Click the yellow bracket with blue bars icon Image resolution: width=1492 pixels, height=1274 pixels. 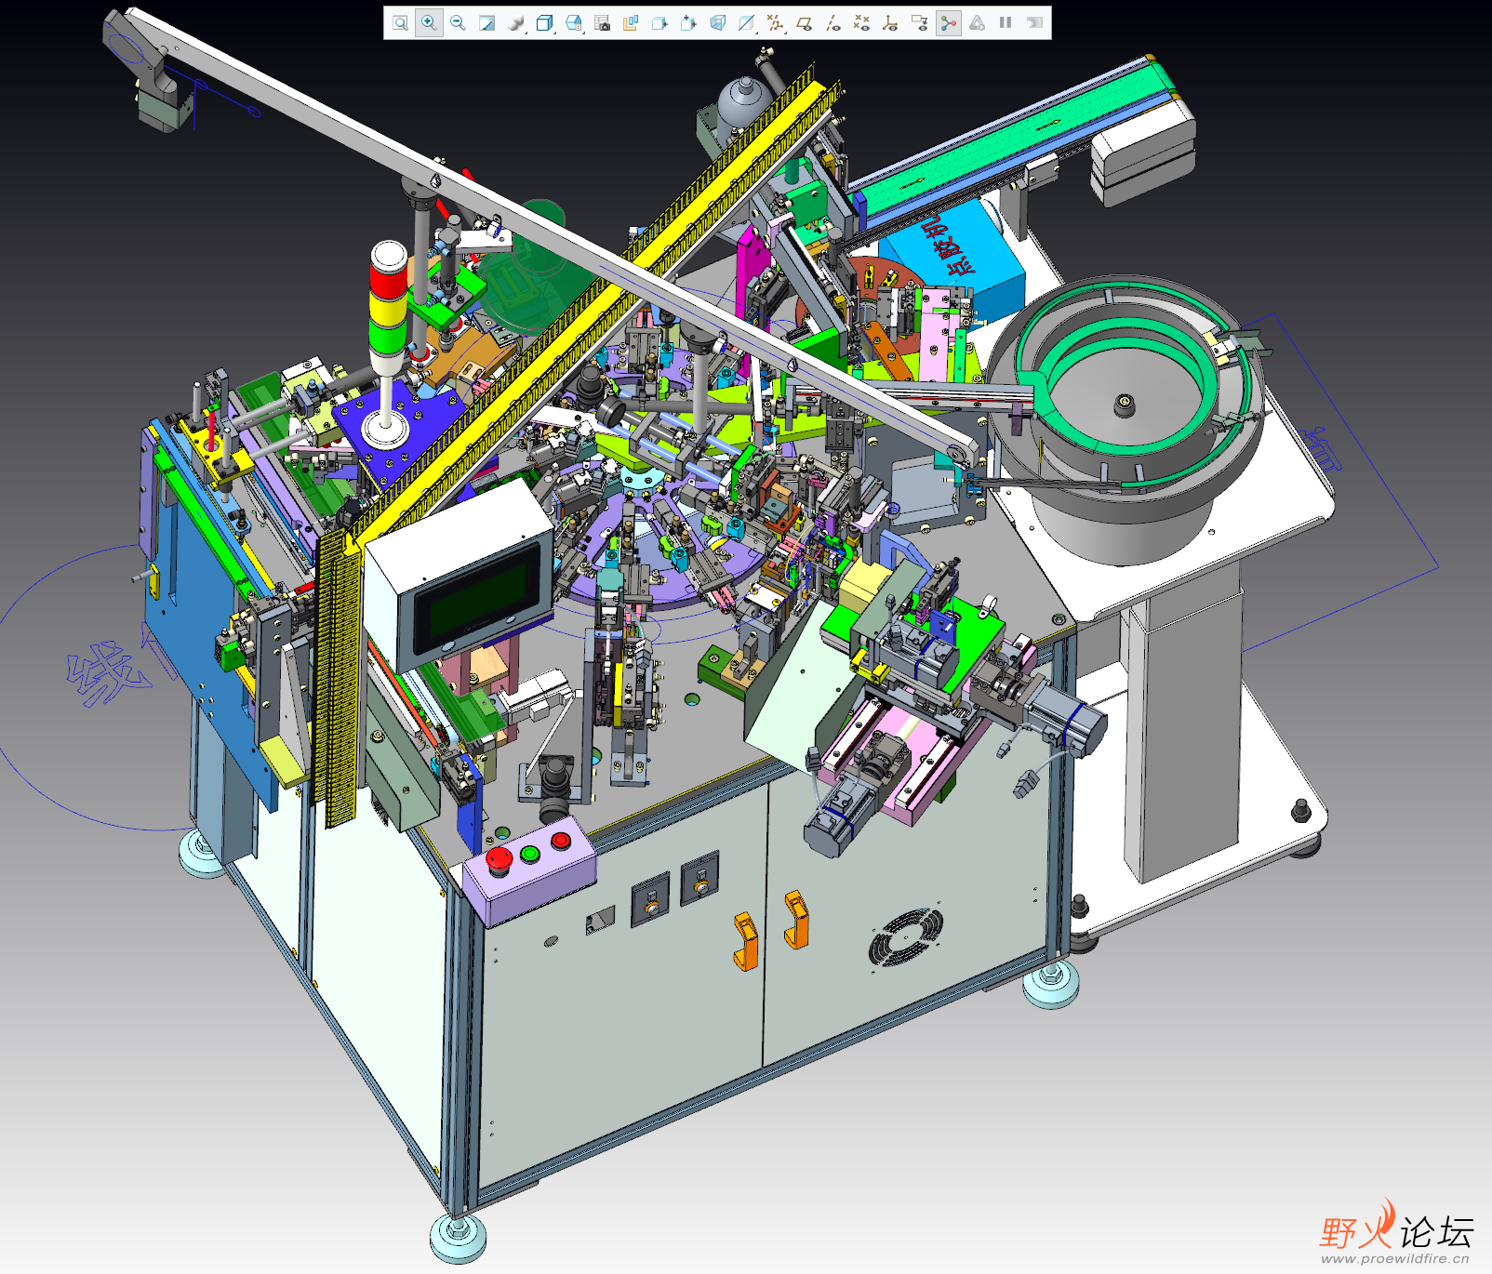631,23
